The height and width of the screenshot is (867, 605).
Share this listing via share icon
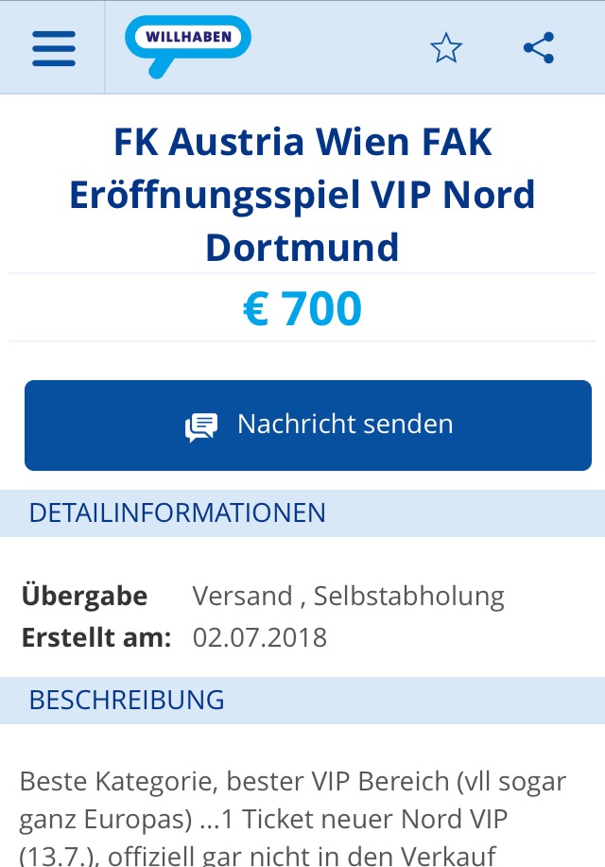[x=539, y=48]
